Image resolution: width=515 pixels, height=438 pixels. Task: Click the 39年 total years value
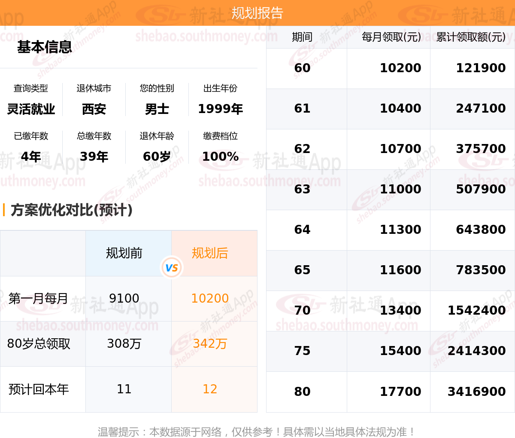pyautogui.click(x=94, y=156)
